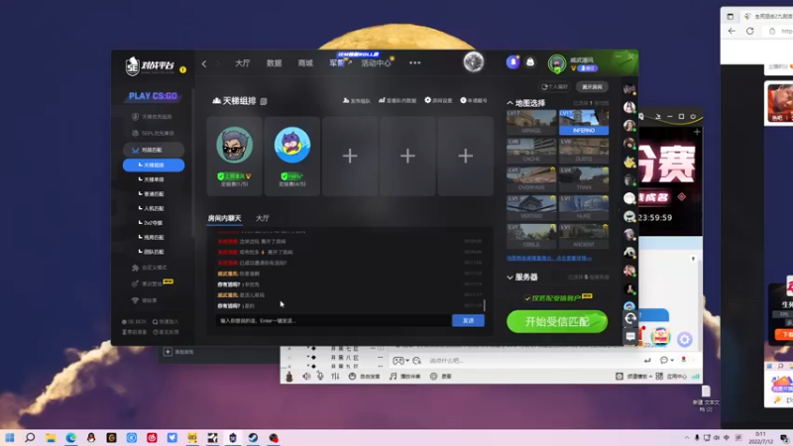This screenshot has width=793, height=446.
Task: Open Steam from the taskbar
Action: (253, 438)
